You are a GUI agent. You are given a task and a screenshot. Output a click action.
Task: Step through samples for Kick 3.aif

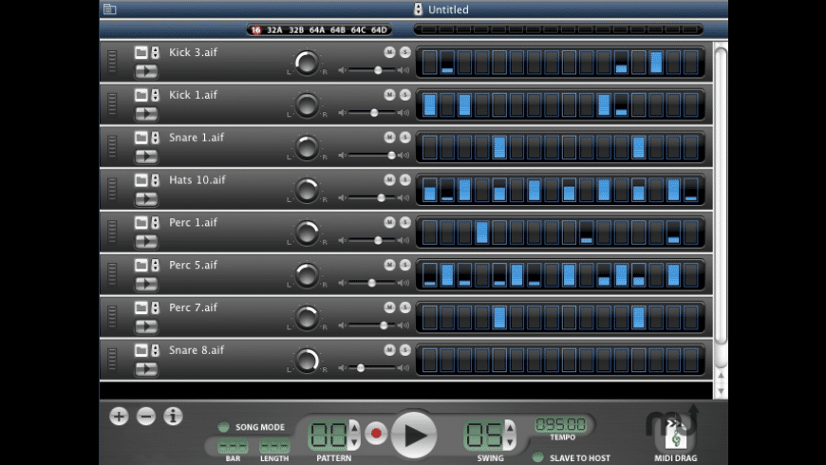(156, 52)
